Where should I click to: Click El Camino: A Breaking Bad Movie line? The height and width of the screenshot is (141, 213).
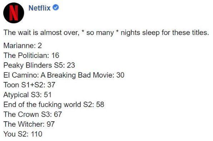[64, 75]
